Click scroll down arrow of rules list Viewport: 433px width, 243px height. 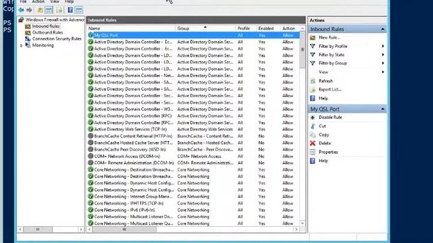tap(302, 223)
